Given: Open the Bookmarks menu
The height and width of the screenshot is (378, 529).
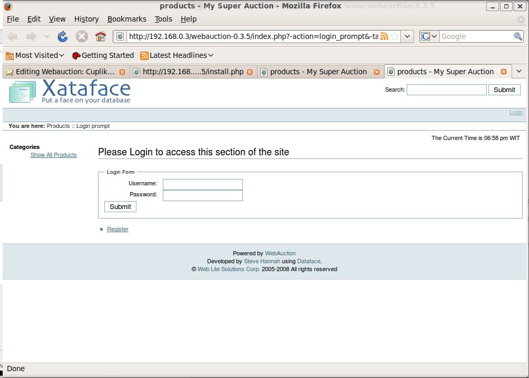Looking at the screenshot, I should coord(126,19).
